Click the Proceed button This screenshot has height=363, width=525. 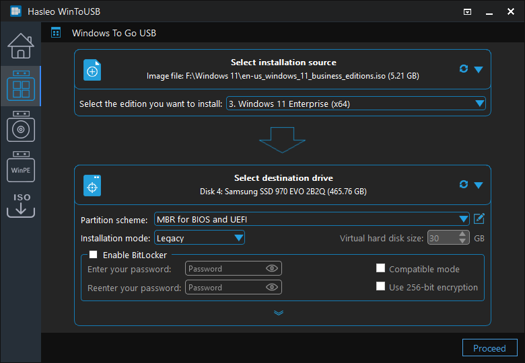pyautogui.click(x=489, y=348)
